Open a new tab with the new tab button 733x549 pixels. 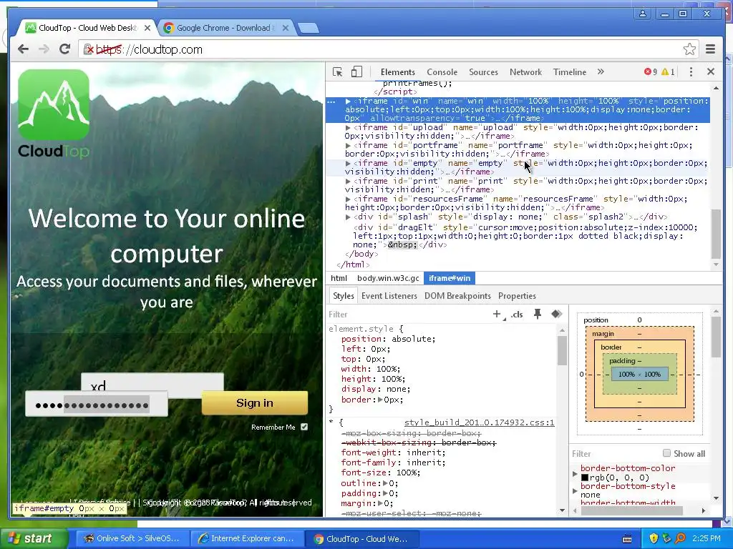coord(308,28)
